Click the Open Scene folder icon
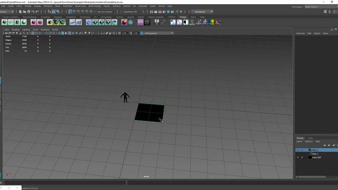 coord(24,12)
